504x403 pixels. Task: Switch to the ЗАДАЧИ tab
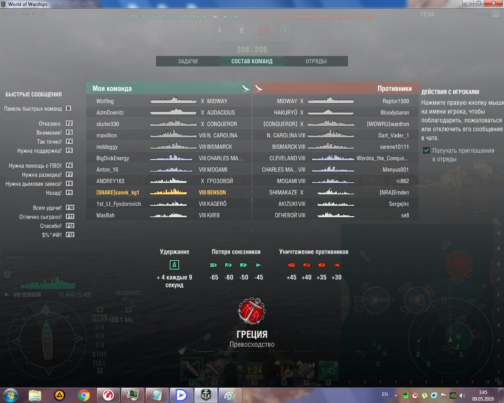point(188,61)
